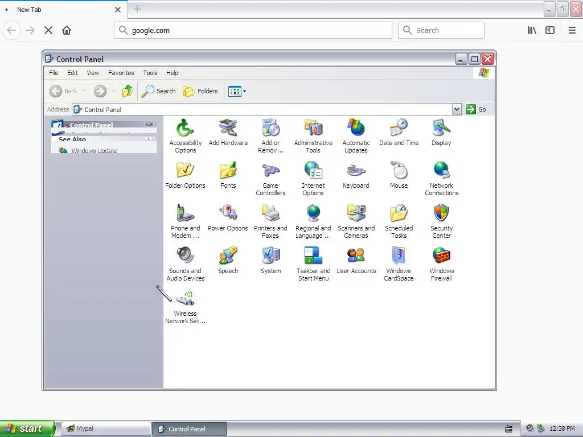Open the browser hamburger menu

click(x=572, y=30)
